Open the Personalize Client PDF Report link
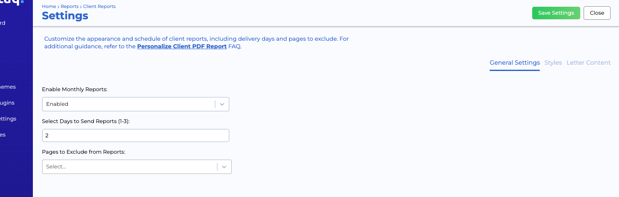The image size is (619, 197). [x=182, y=47]
